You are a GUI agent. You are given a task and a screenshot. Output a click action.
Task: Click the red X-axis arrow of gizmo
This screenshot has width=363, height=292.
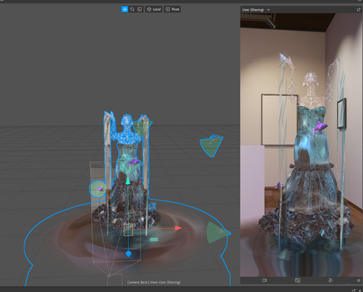(178, 228)
